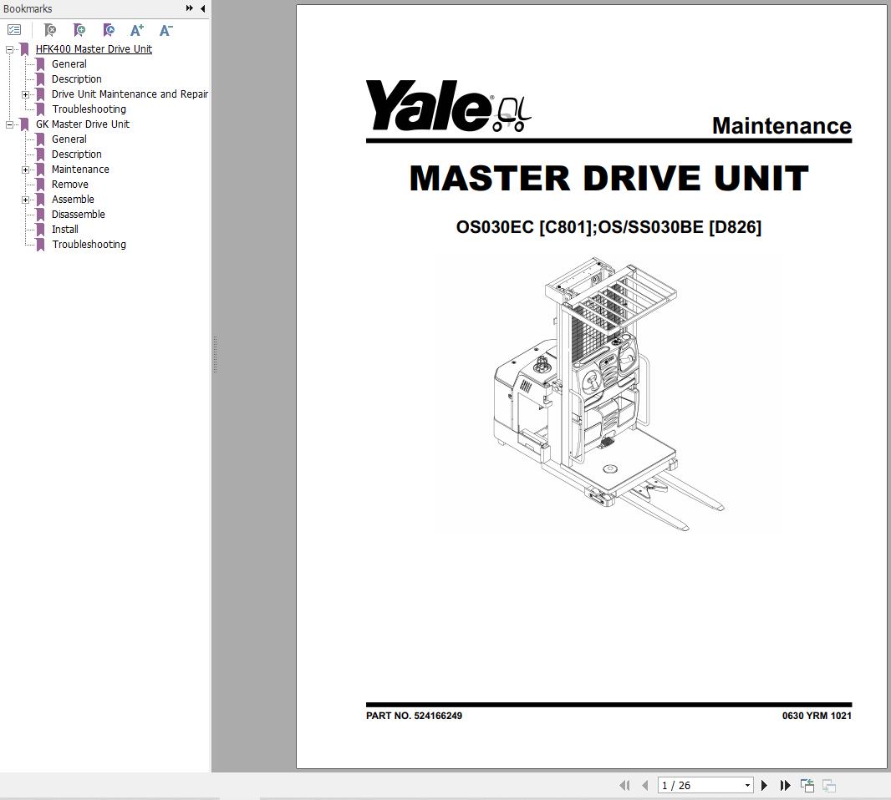Collapse the GK Master Drive Unit tree
This screenshot has width=891, height=800.
(x=9, y=124)
